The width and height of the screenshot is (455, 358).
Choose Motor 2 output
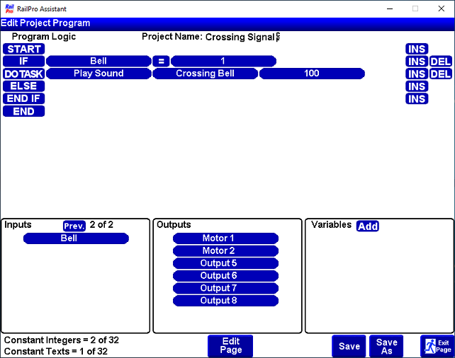[x=225, y=250]
